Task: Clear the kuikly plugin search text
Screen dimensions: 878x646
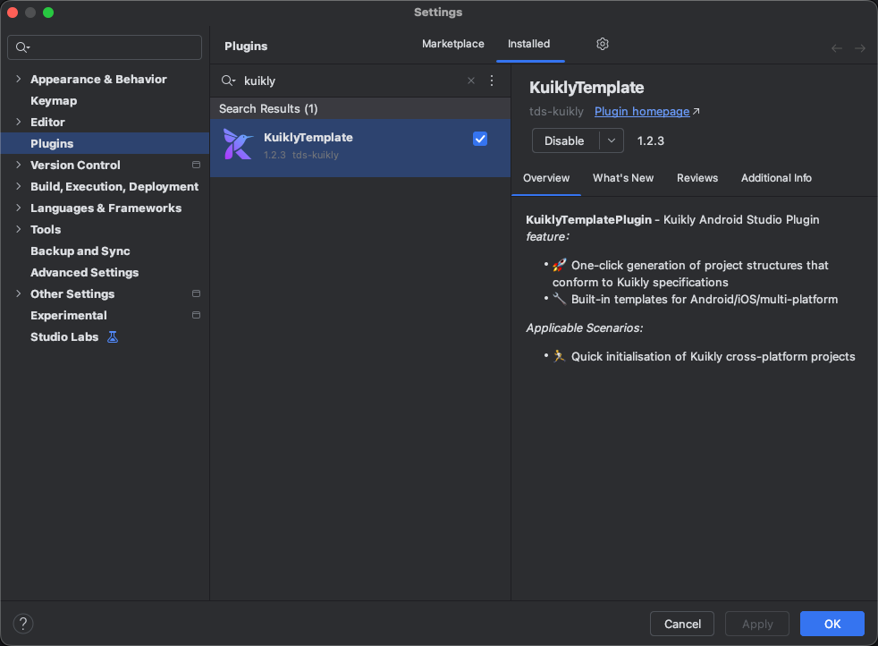Action: point(471,81)
